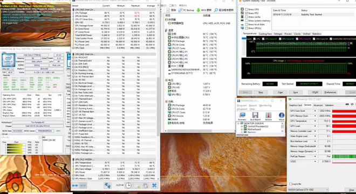356x194 pixels.
Task: Expand Central Processor(s) tree node
Action: point(242,126)
